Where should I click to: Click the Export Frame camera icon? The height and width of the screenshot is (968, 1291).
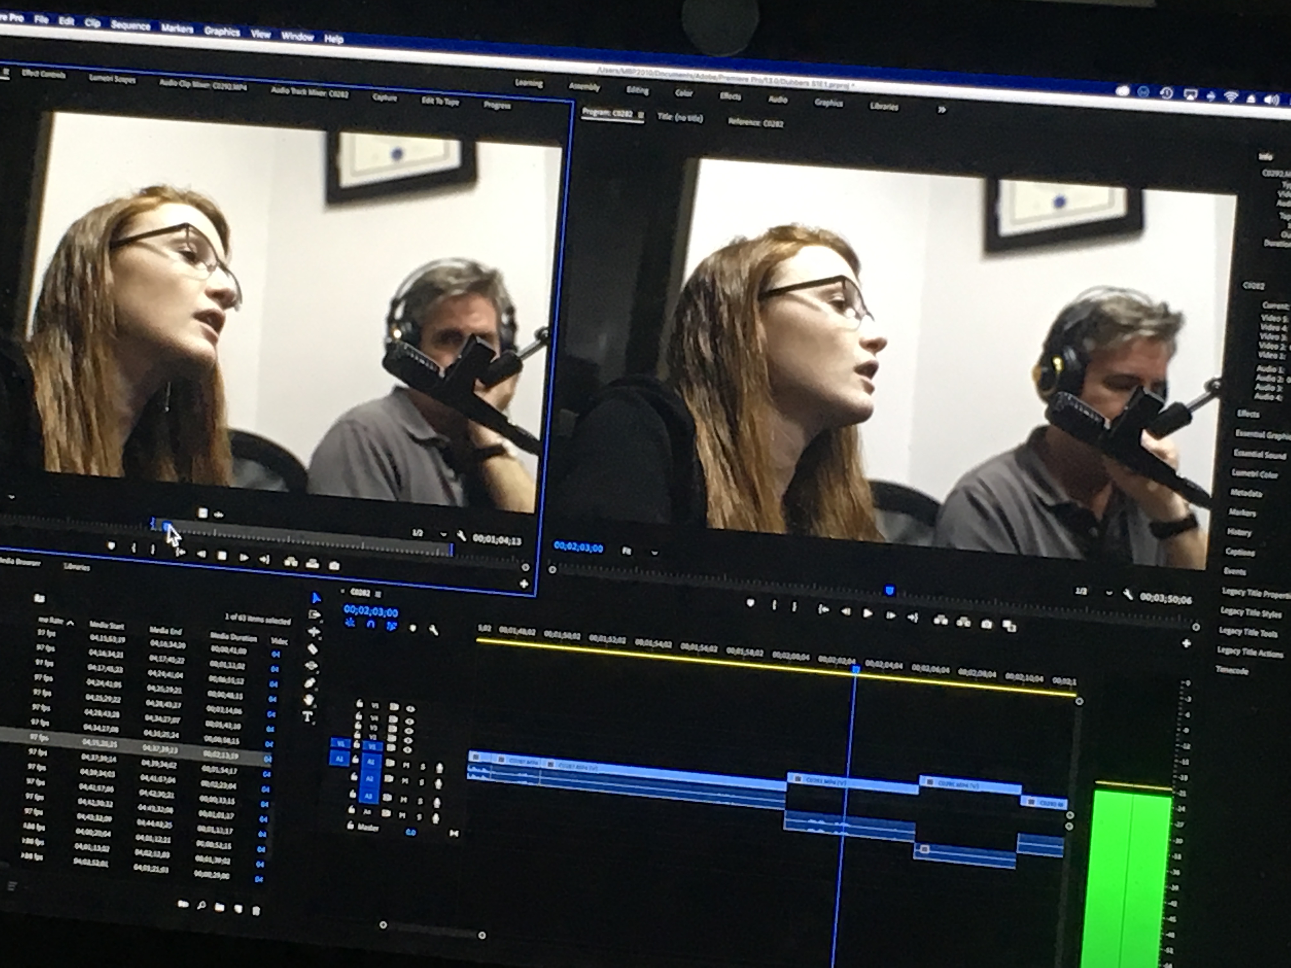tap(987, 625)
